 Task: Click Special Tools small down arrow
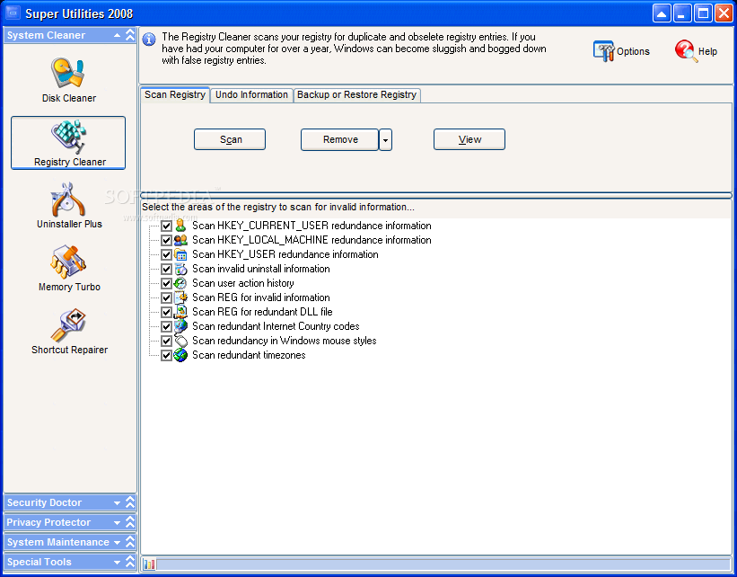117,563
